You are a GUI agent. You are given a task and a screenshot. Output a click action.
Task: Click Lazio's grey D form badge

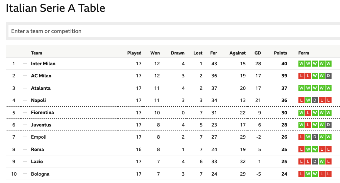[315, 161]
